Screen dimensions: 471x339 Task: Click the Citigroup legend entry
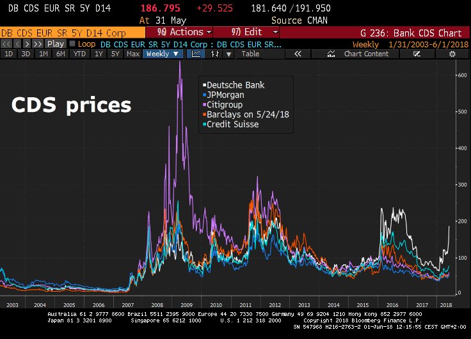[223, 105]
